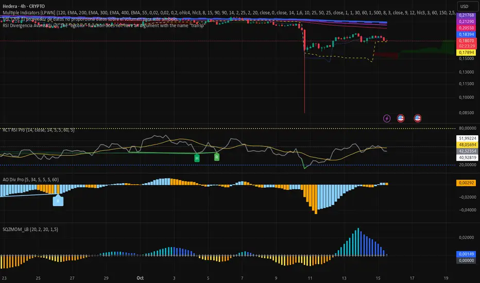
Task: Select the RCT RSI Pro indicator title
Action: point(36,130)
